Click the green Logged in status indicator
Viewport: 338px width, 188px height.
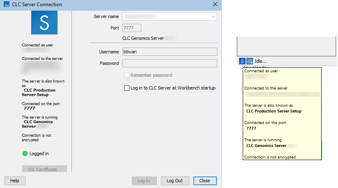(25, 154)
